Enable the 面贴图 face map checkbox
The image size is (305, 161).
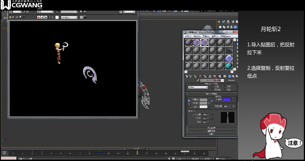(x=213, y=90)
